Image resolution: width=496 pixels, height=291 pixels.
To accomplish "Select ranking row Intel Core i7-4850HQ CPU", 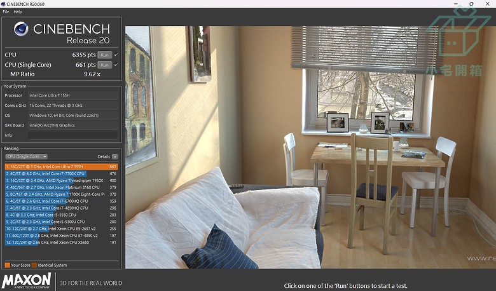I will tap(62, 208).
